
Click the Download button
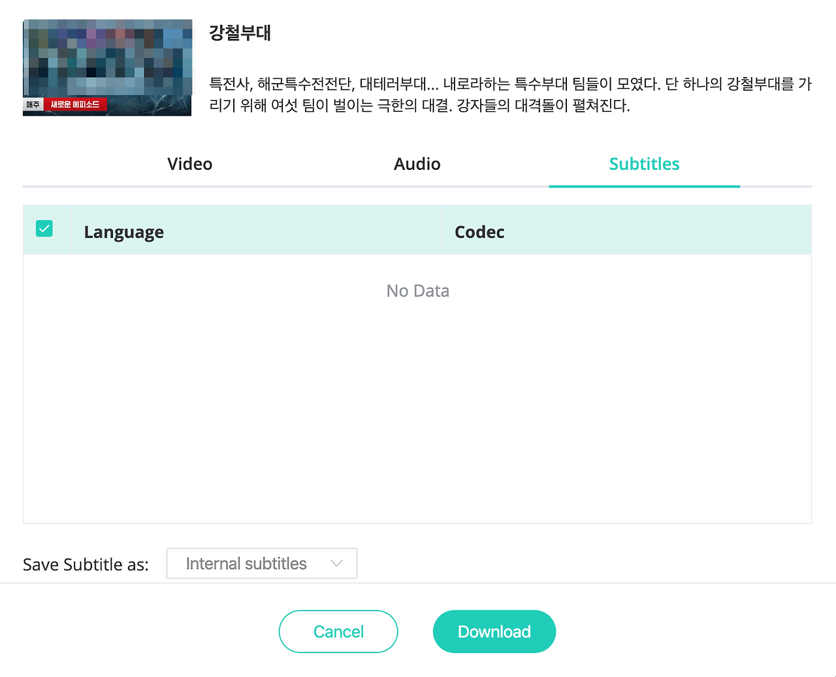pyautogui.click(x=494, y=631)
